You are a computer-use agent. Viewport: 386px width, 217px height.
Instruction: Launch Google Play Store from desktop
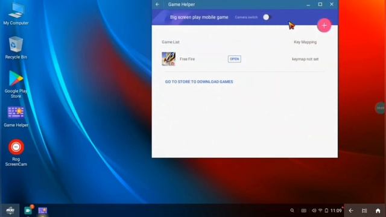(16, 84)
